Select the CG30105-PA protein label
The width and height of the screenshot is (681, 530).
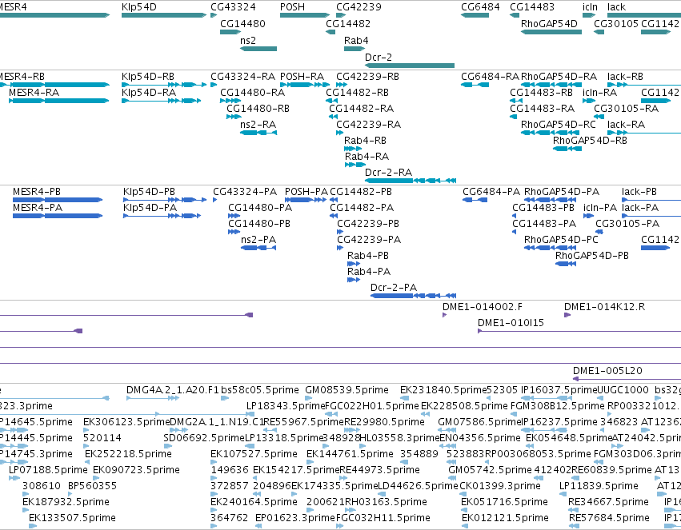(627, 224)
